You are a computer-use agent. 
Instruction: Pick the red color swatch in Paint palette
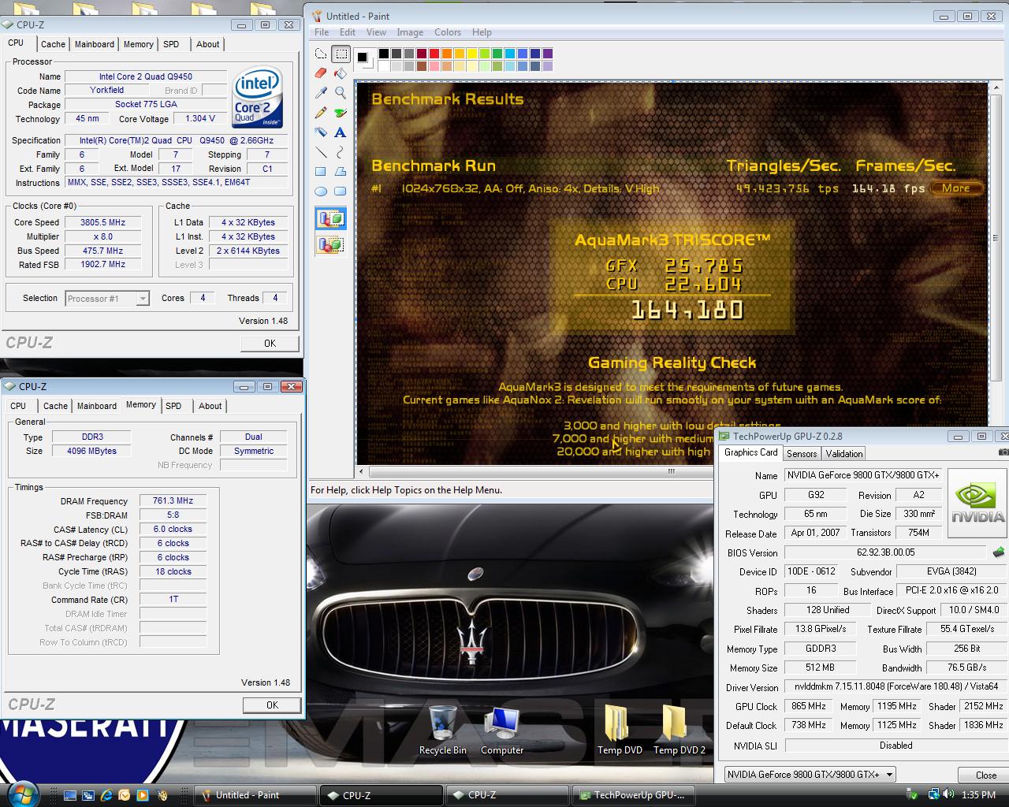coord(434,54)
